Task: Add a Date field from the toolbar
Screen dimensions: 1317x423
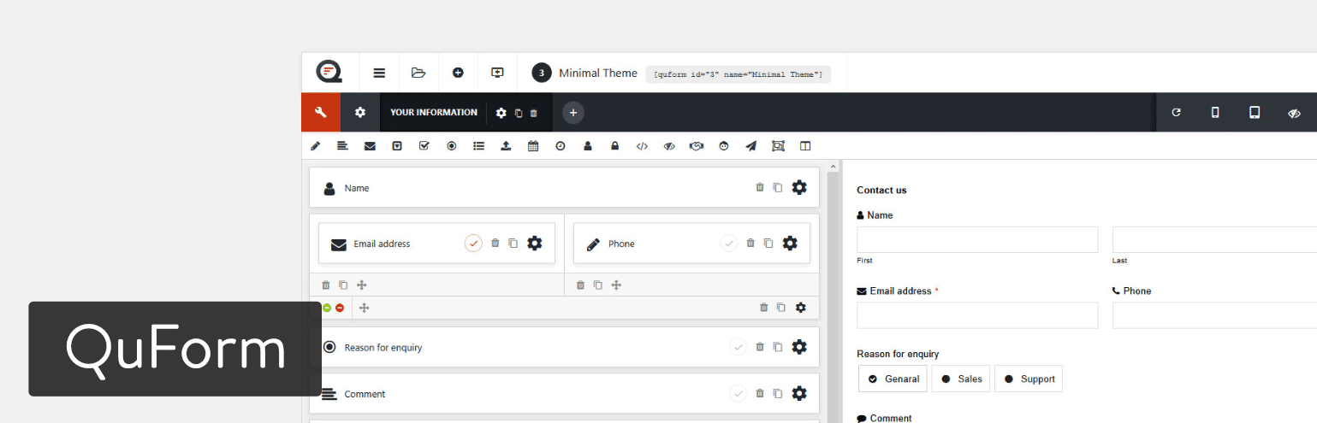Action: coord(533,146)
